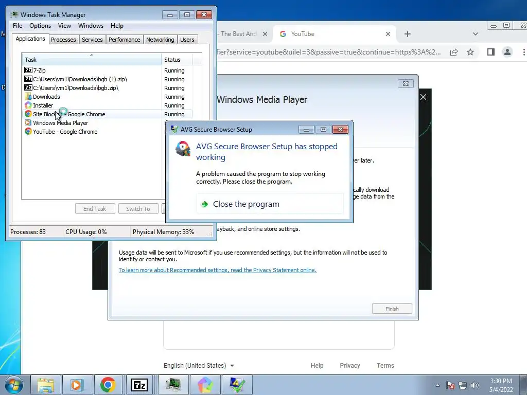Select the bgb (1).zip task row
Image resolution: width=527 pixels, height=395 pixels.
[107, 79]
